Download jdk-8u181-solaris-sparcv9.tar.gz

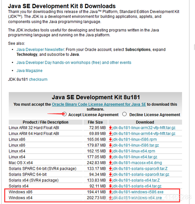coord(141,174)
